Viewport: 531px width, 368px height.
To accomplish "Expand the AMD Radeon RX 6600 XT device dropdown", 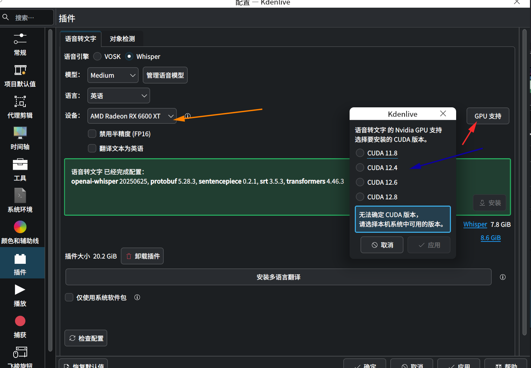I will [x=132, y=116].
